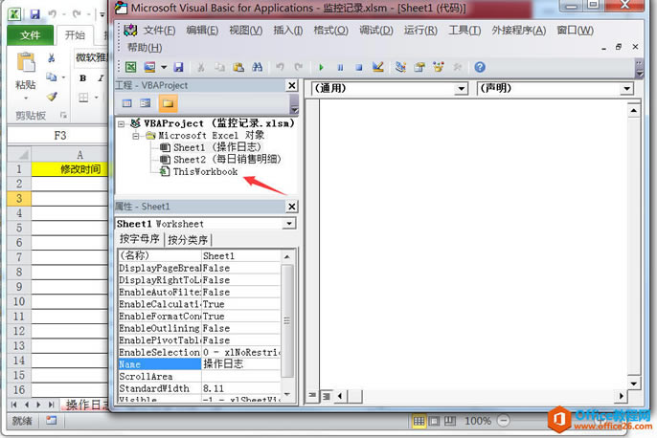
Task: Collapse the VBAProject (监控记录.xlsm) tree node
Action: tap(122, 123)
